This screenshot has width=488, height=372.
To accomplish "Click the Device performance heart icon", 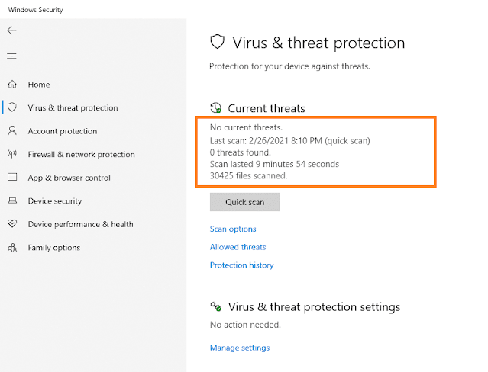I will (12, 224).
